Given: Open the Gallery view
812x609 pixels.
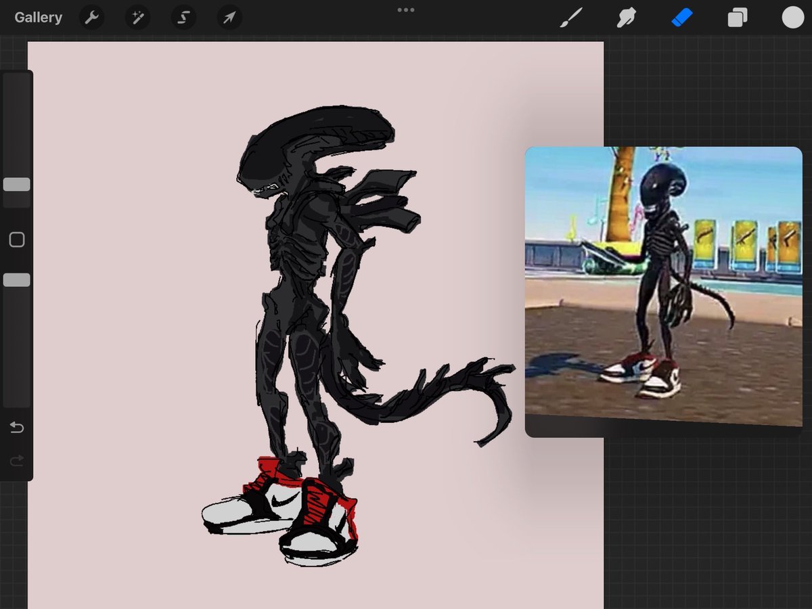Looking at the screenshot, I should (x=38, y=18).
